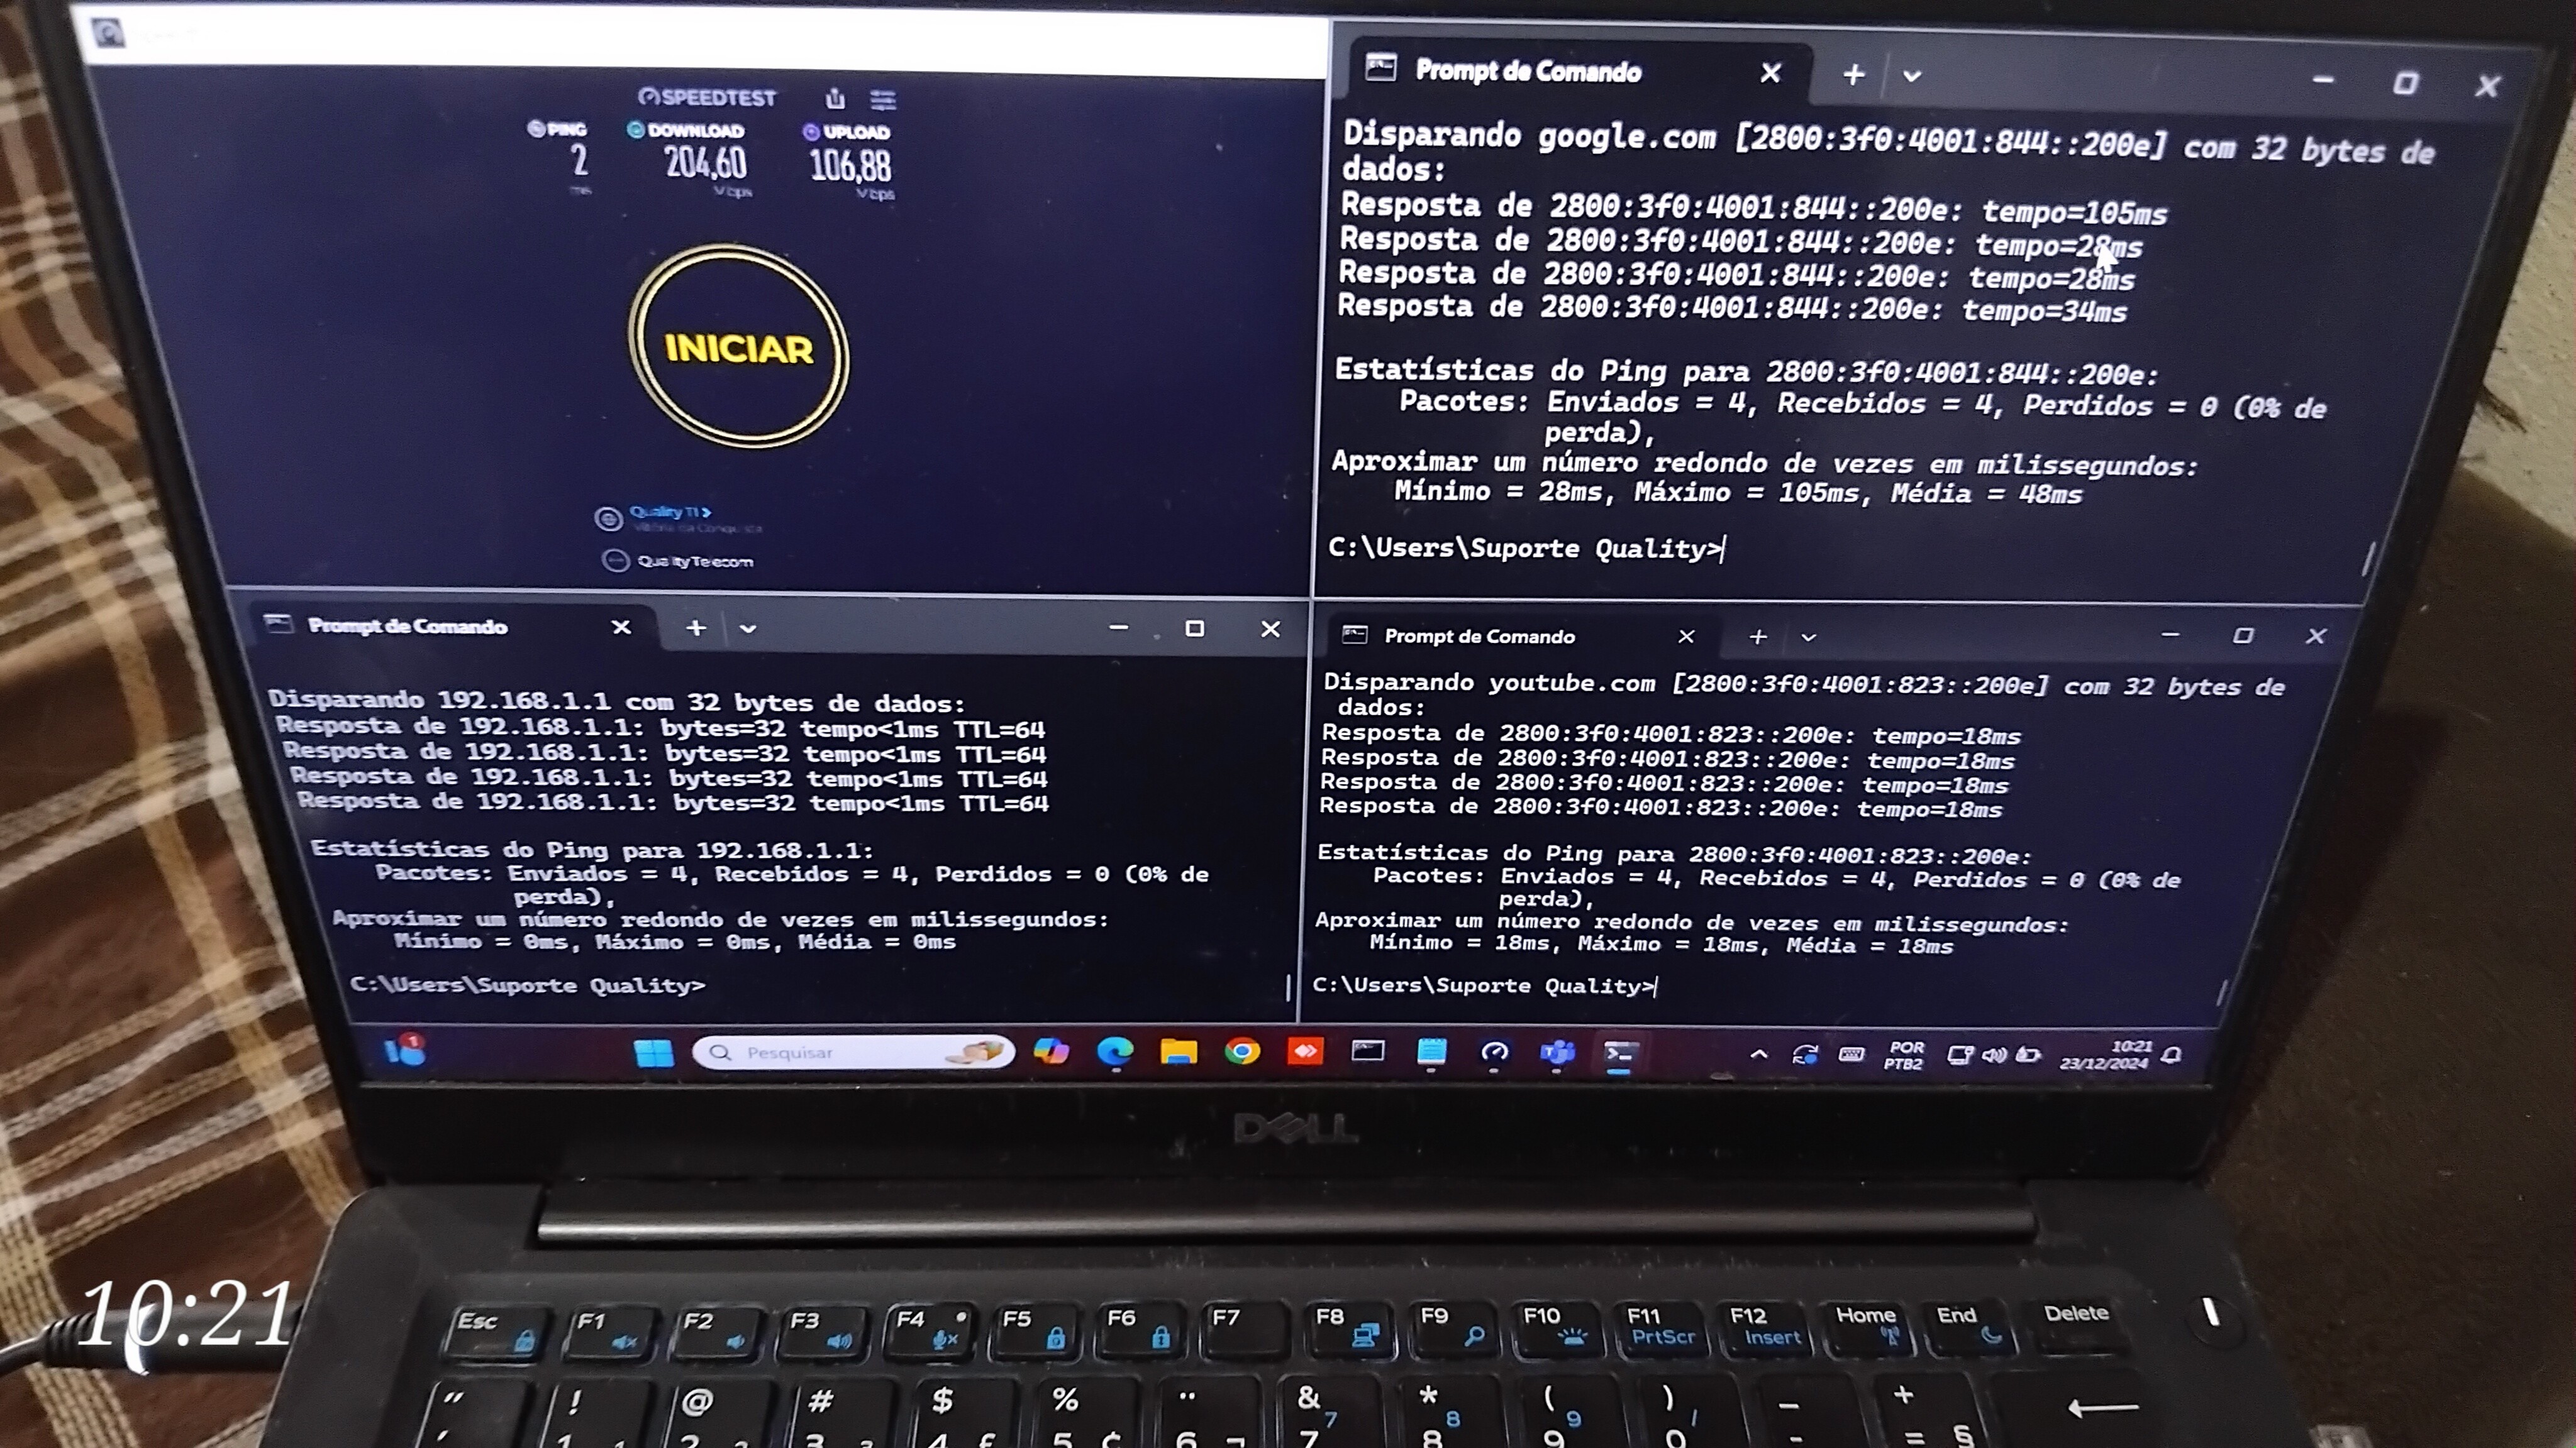Select Prompt de Comando tab in bottom-left window
Screen dimensions: 2576x1448
pos(407,627)
